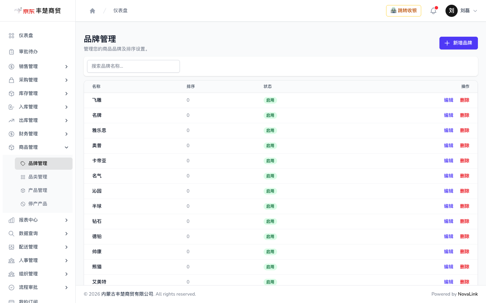Image resolution: width=486 pixels, height=303 pixels.
Task: Click the cash register icon on 跳转收银
Action: click(394, 10)
